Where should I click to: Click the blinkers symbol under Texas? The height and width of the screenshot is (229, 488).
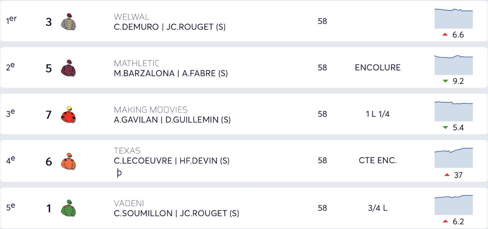(119, 173)
